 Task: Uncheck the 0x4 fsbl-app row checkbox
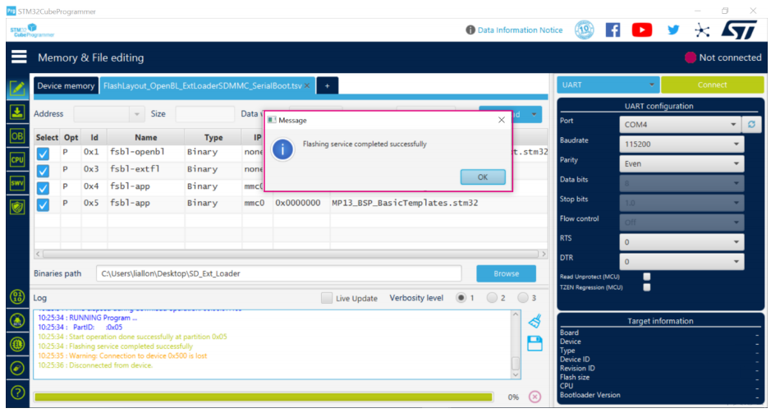click(44, 188)
